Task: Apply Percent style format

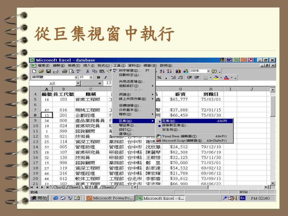Action: tap(159, 78)
